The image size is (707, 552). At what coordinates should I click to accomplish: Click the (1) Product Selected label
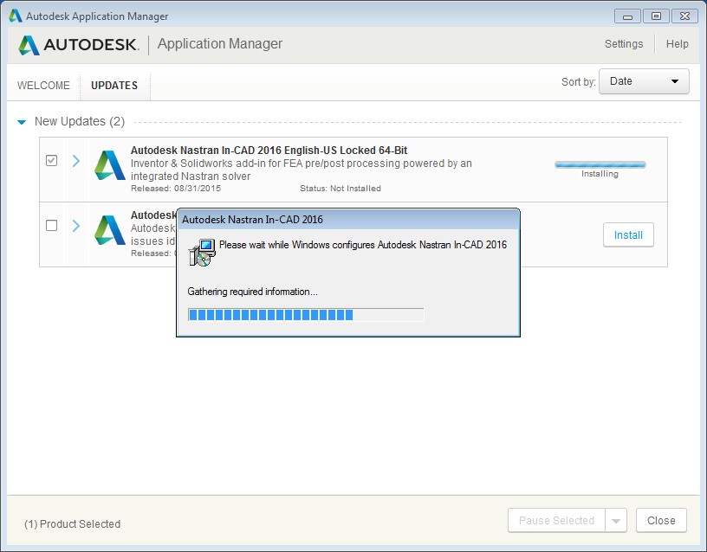pos(72,524)
